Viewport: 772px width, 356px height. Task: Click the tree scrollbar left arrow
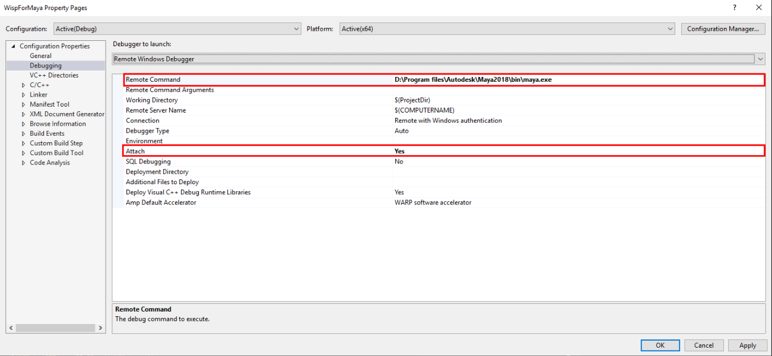11,328
